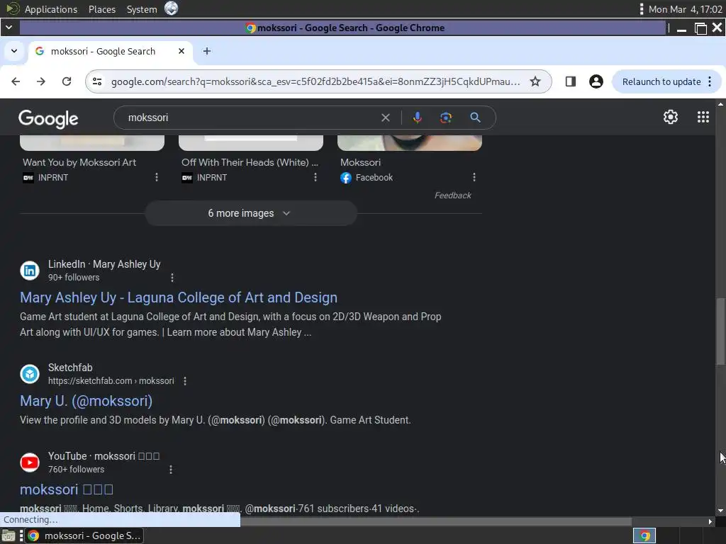726x544 pixels.
Task: Submit search with the magnifier icon
Action: [475, 118]
